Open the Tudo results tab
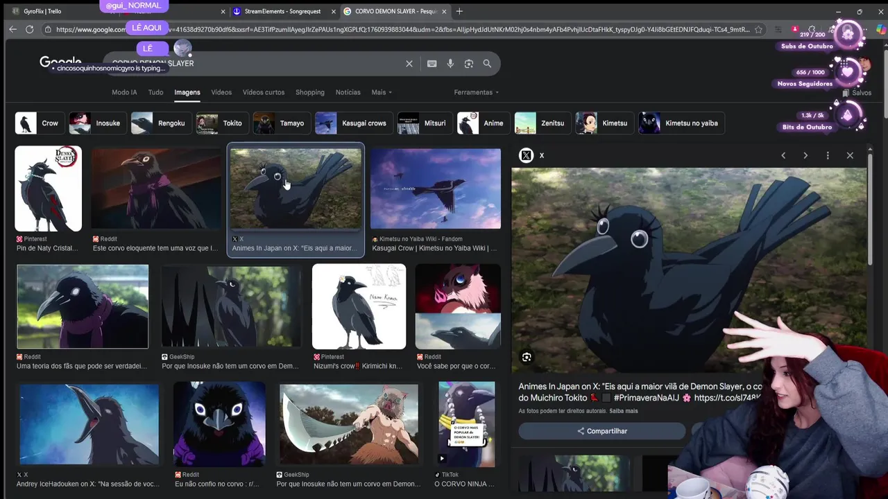Screen dimensions: 888x499 [x=155, y=92]
